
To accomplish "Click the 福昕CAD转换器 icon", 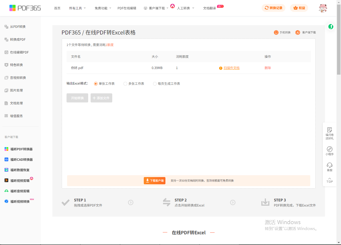I will click(x=6, y=159).
